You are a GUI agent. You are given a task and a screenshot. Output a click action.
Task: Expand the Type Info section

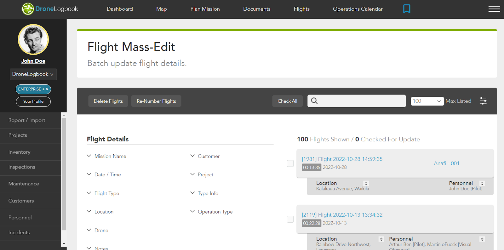[204, 193]
